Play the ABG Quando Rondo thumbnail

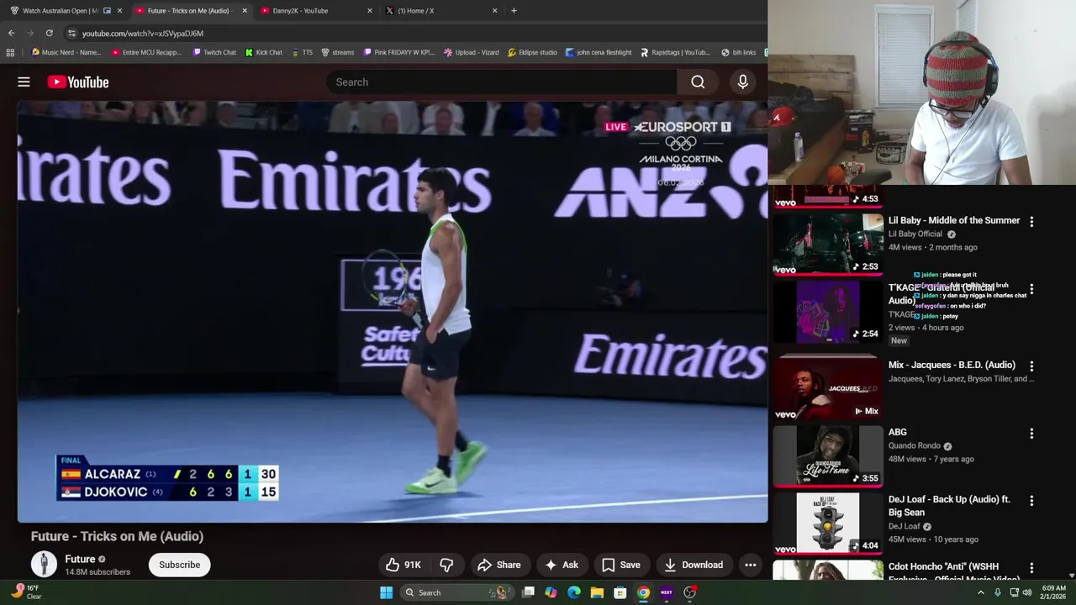pyautogui.click(x=827, y=456)
